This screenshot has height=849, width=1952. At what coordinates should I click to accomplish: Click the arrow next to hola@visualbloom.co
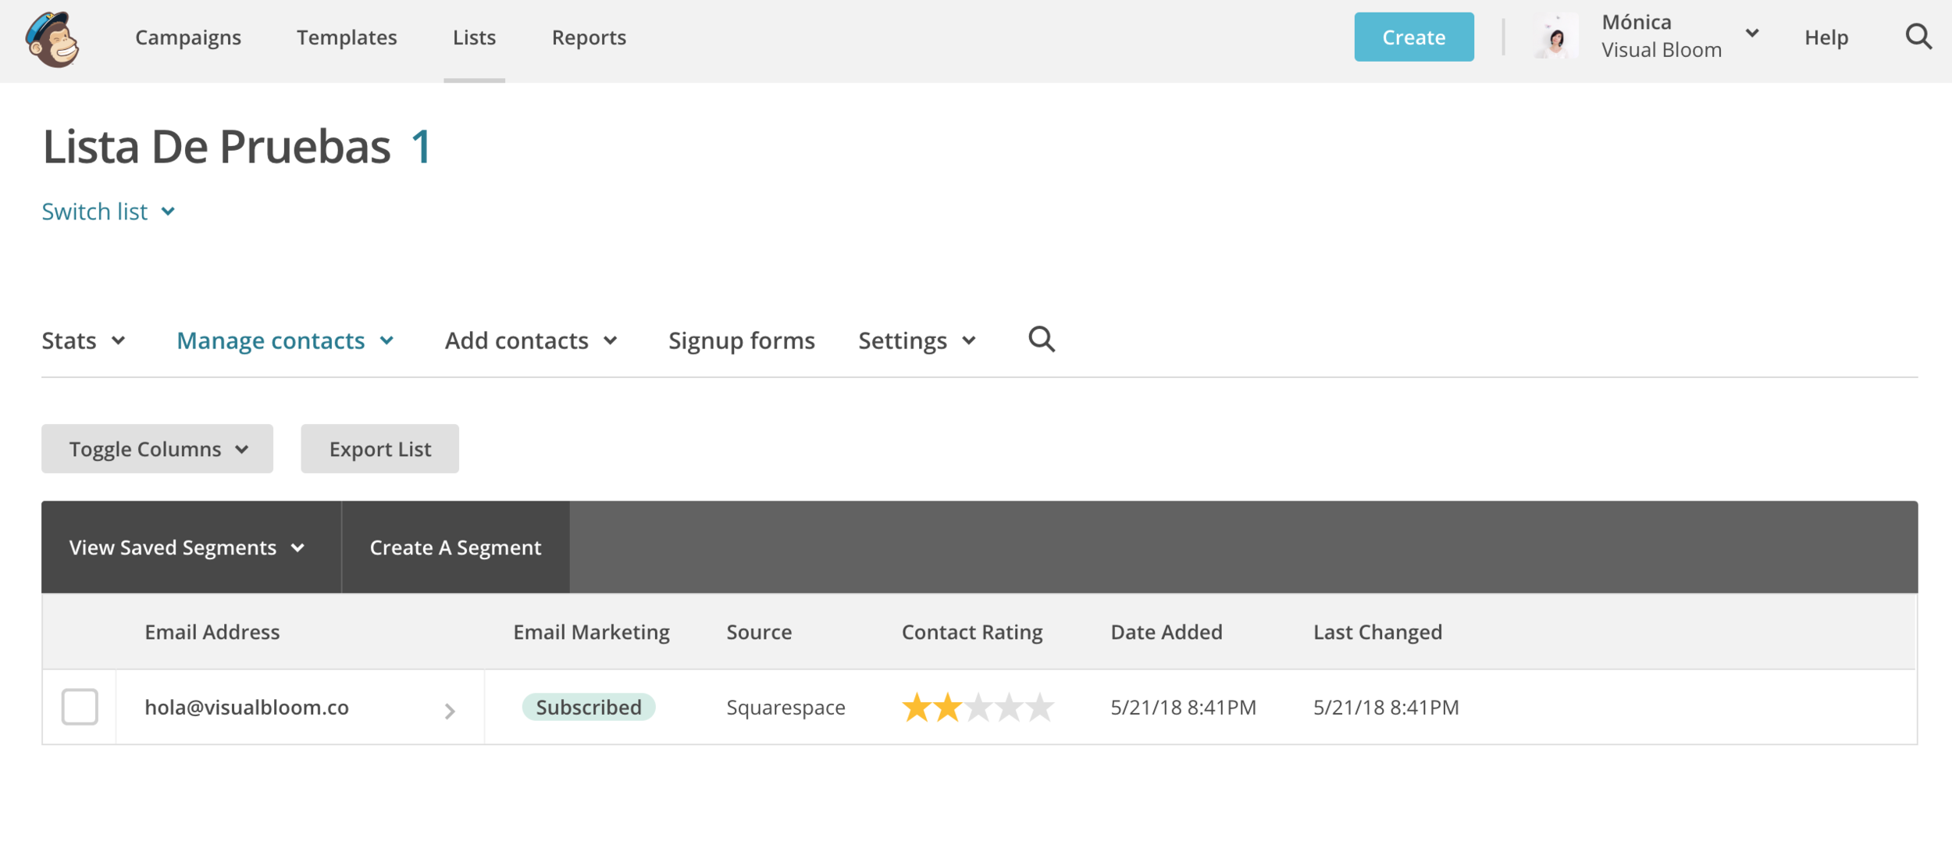point(450,710)
